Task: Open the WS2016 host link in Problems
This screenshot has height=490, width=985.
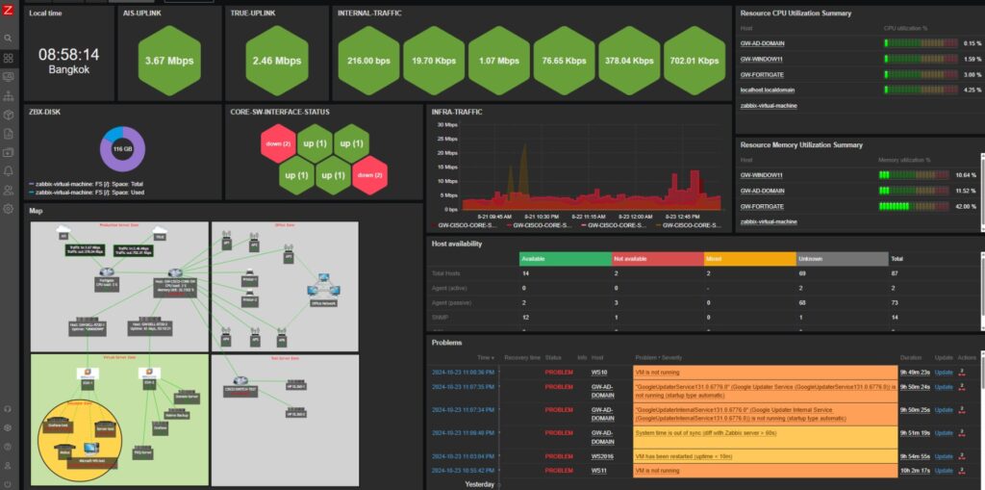Action: (x=602, y=456)
